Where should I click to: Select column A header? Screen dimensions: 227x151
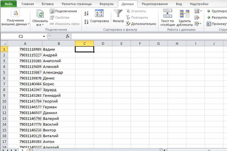25,44
